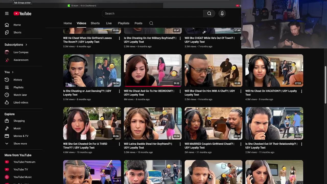The height and width of the screenshot is (184, 327).
Task: Open options for 'Go To Her BEDROOM' video
Action: click(180, 91)
